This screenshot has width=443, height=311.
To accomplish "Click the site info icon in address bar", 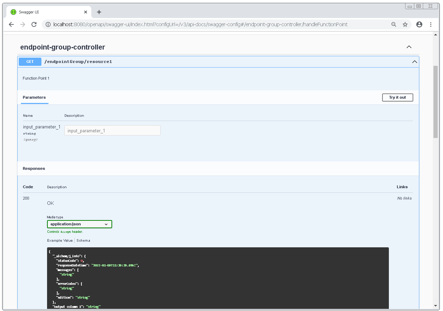I will tap(48, 24).
